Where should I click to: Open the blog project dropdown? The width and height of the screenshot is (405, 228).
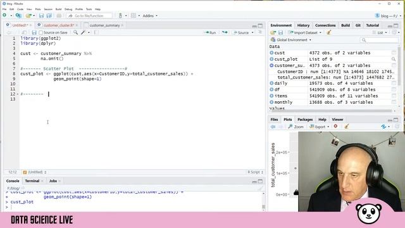point(388,16)
